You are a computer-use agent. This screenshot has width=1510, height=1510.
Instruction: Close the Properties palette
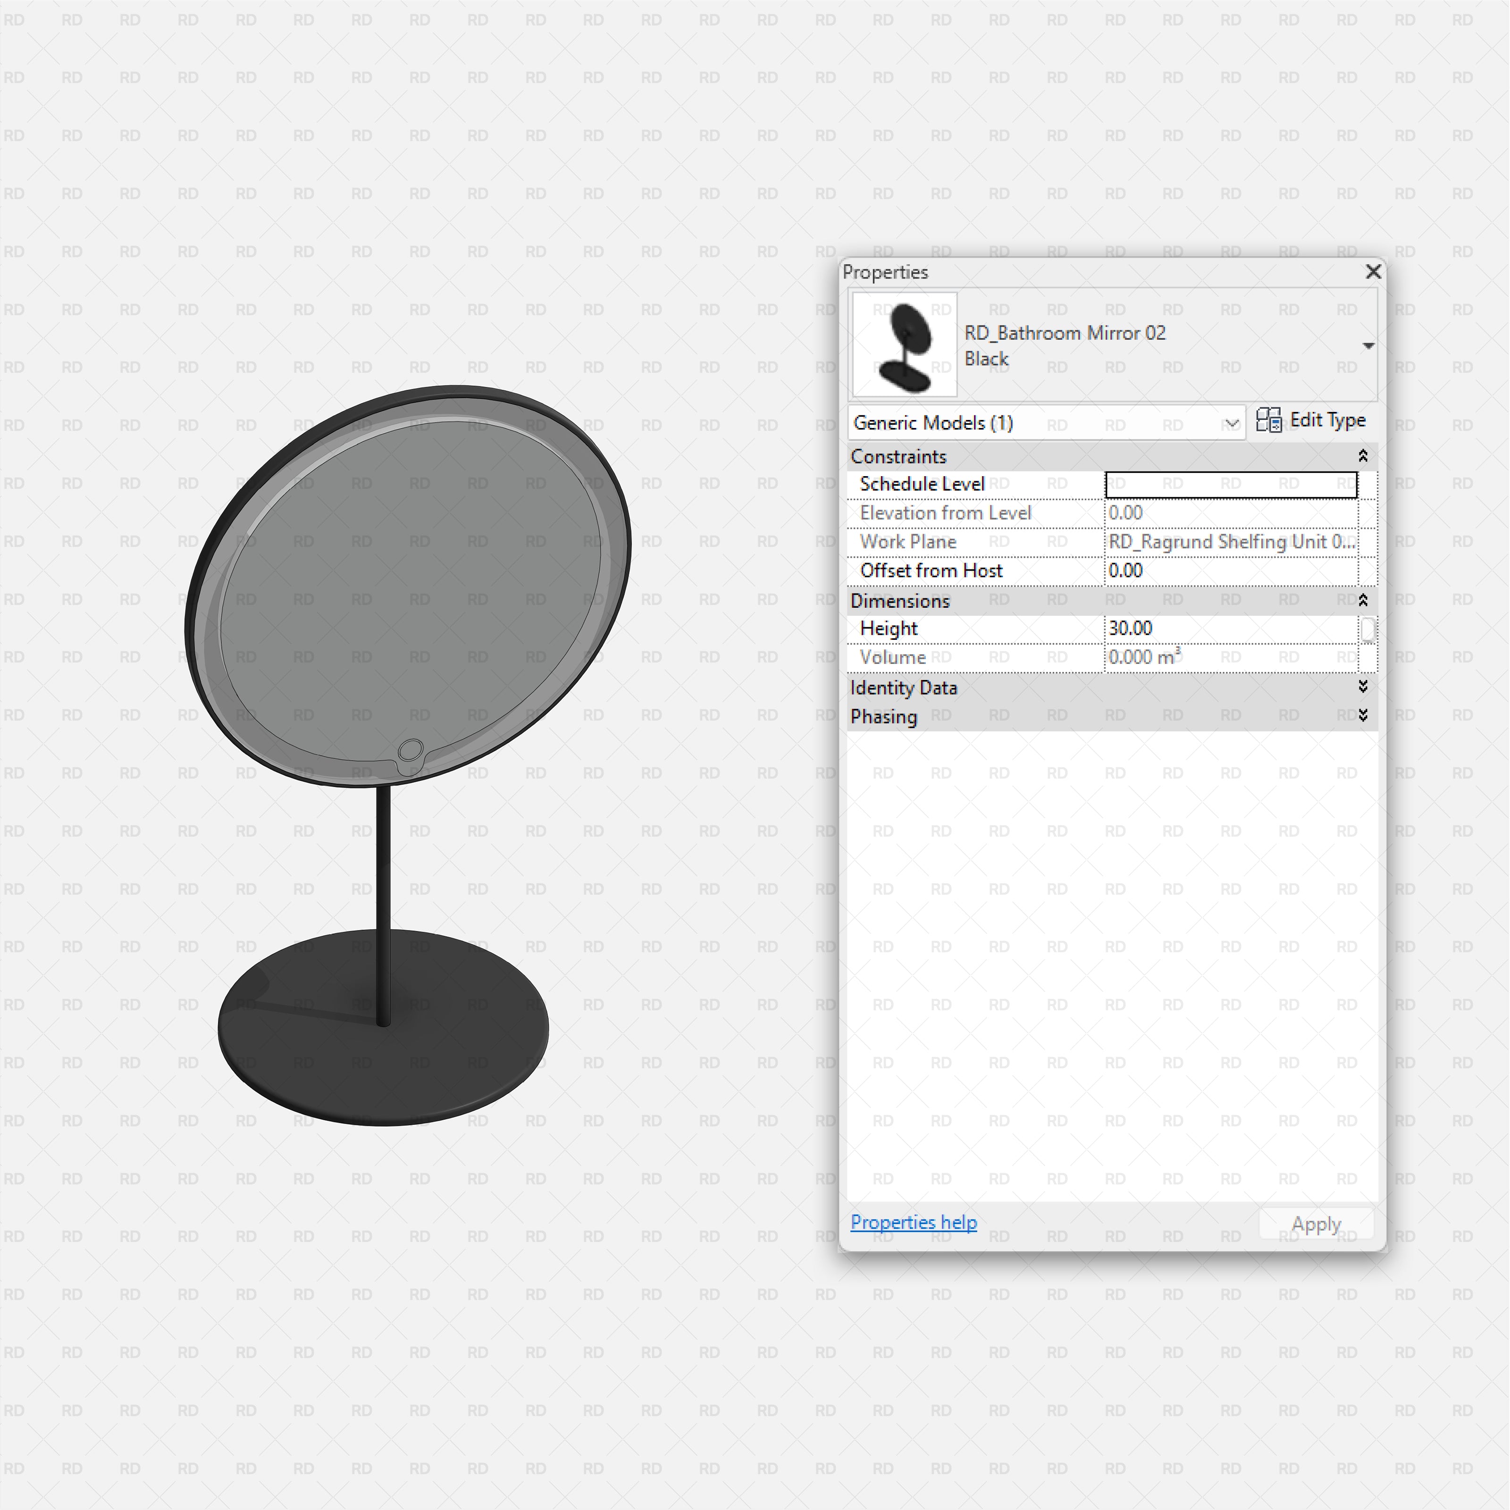tap(1373, 271)
